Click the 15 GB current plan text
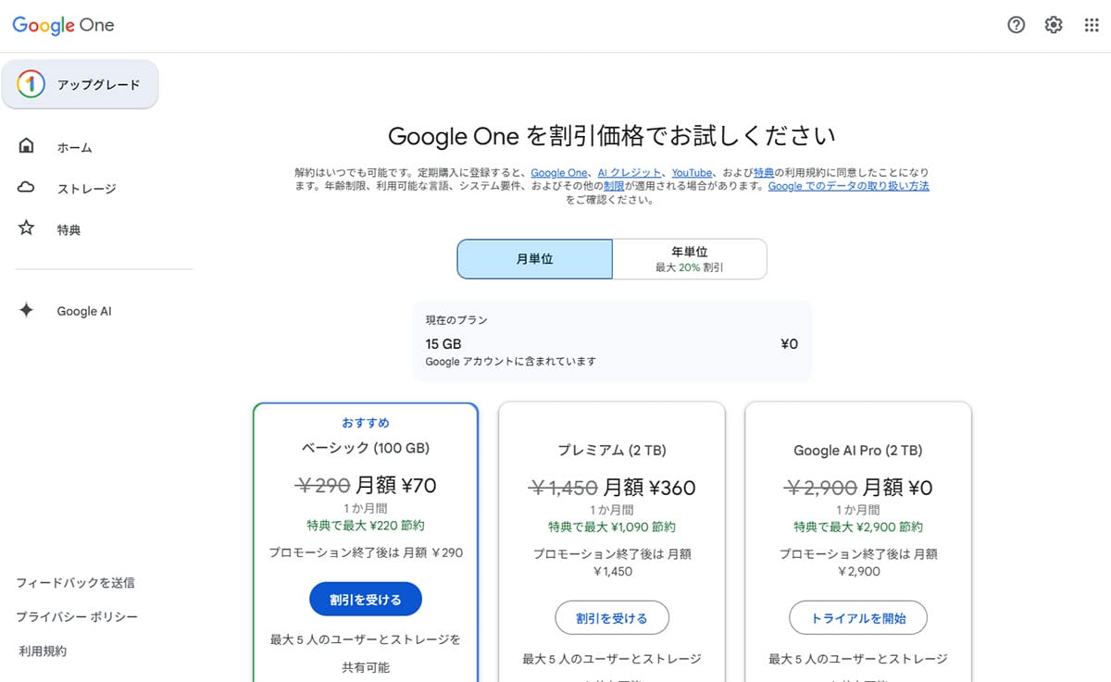1111x682 pixels. pos(443,344)
